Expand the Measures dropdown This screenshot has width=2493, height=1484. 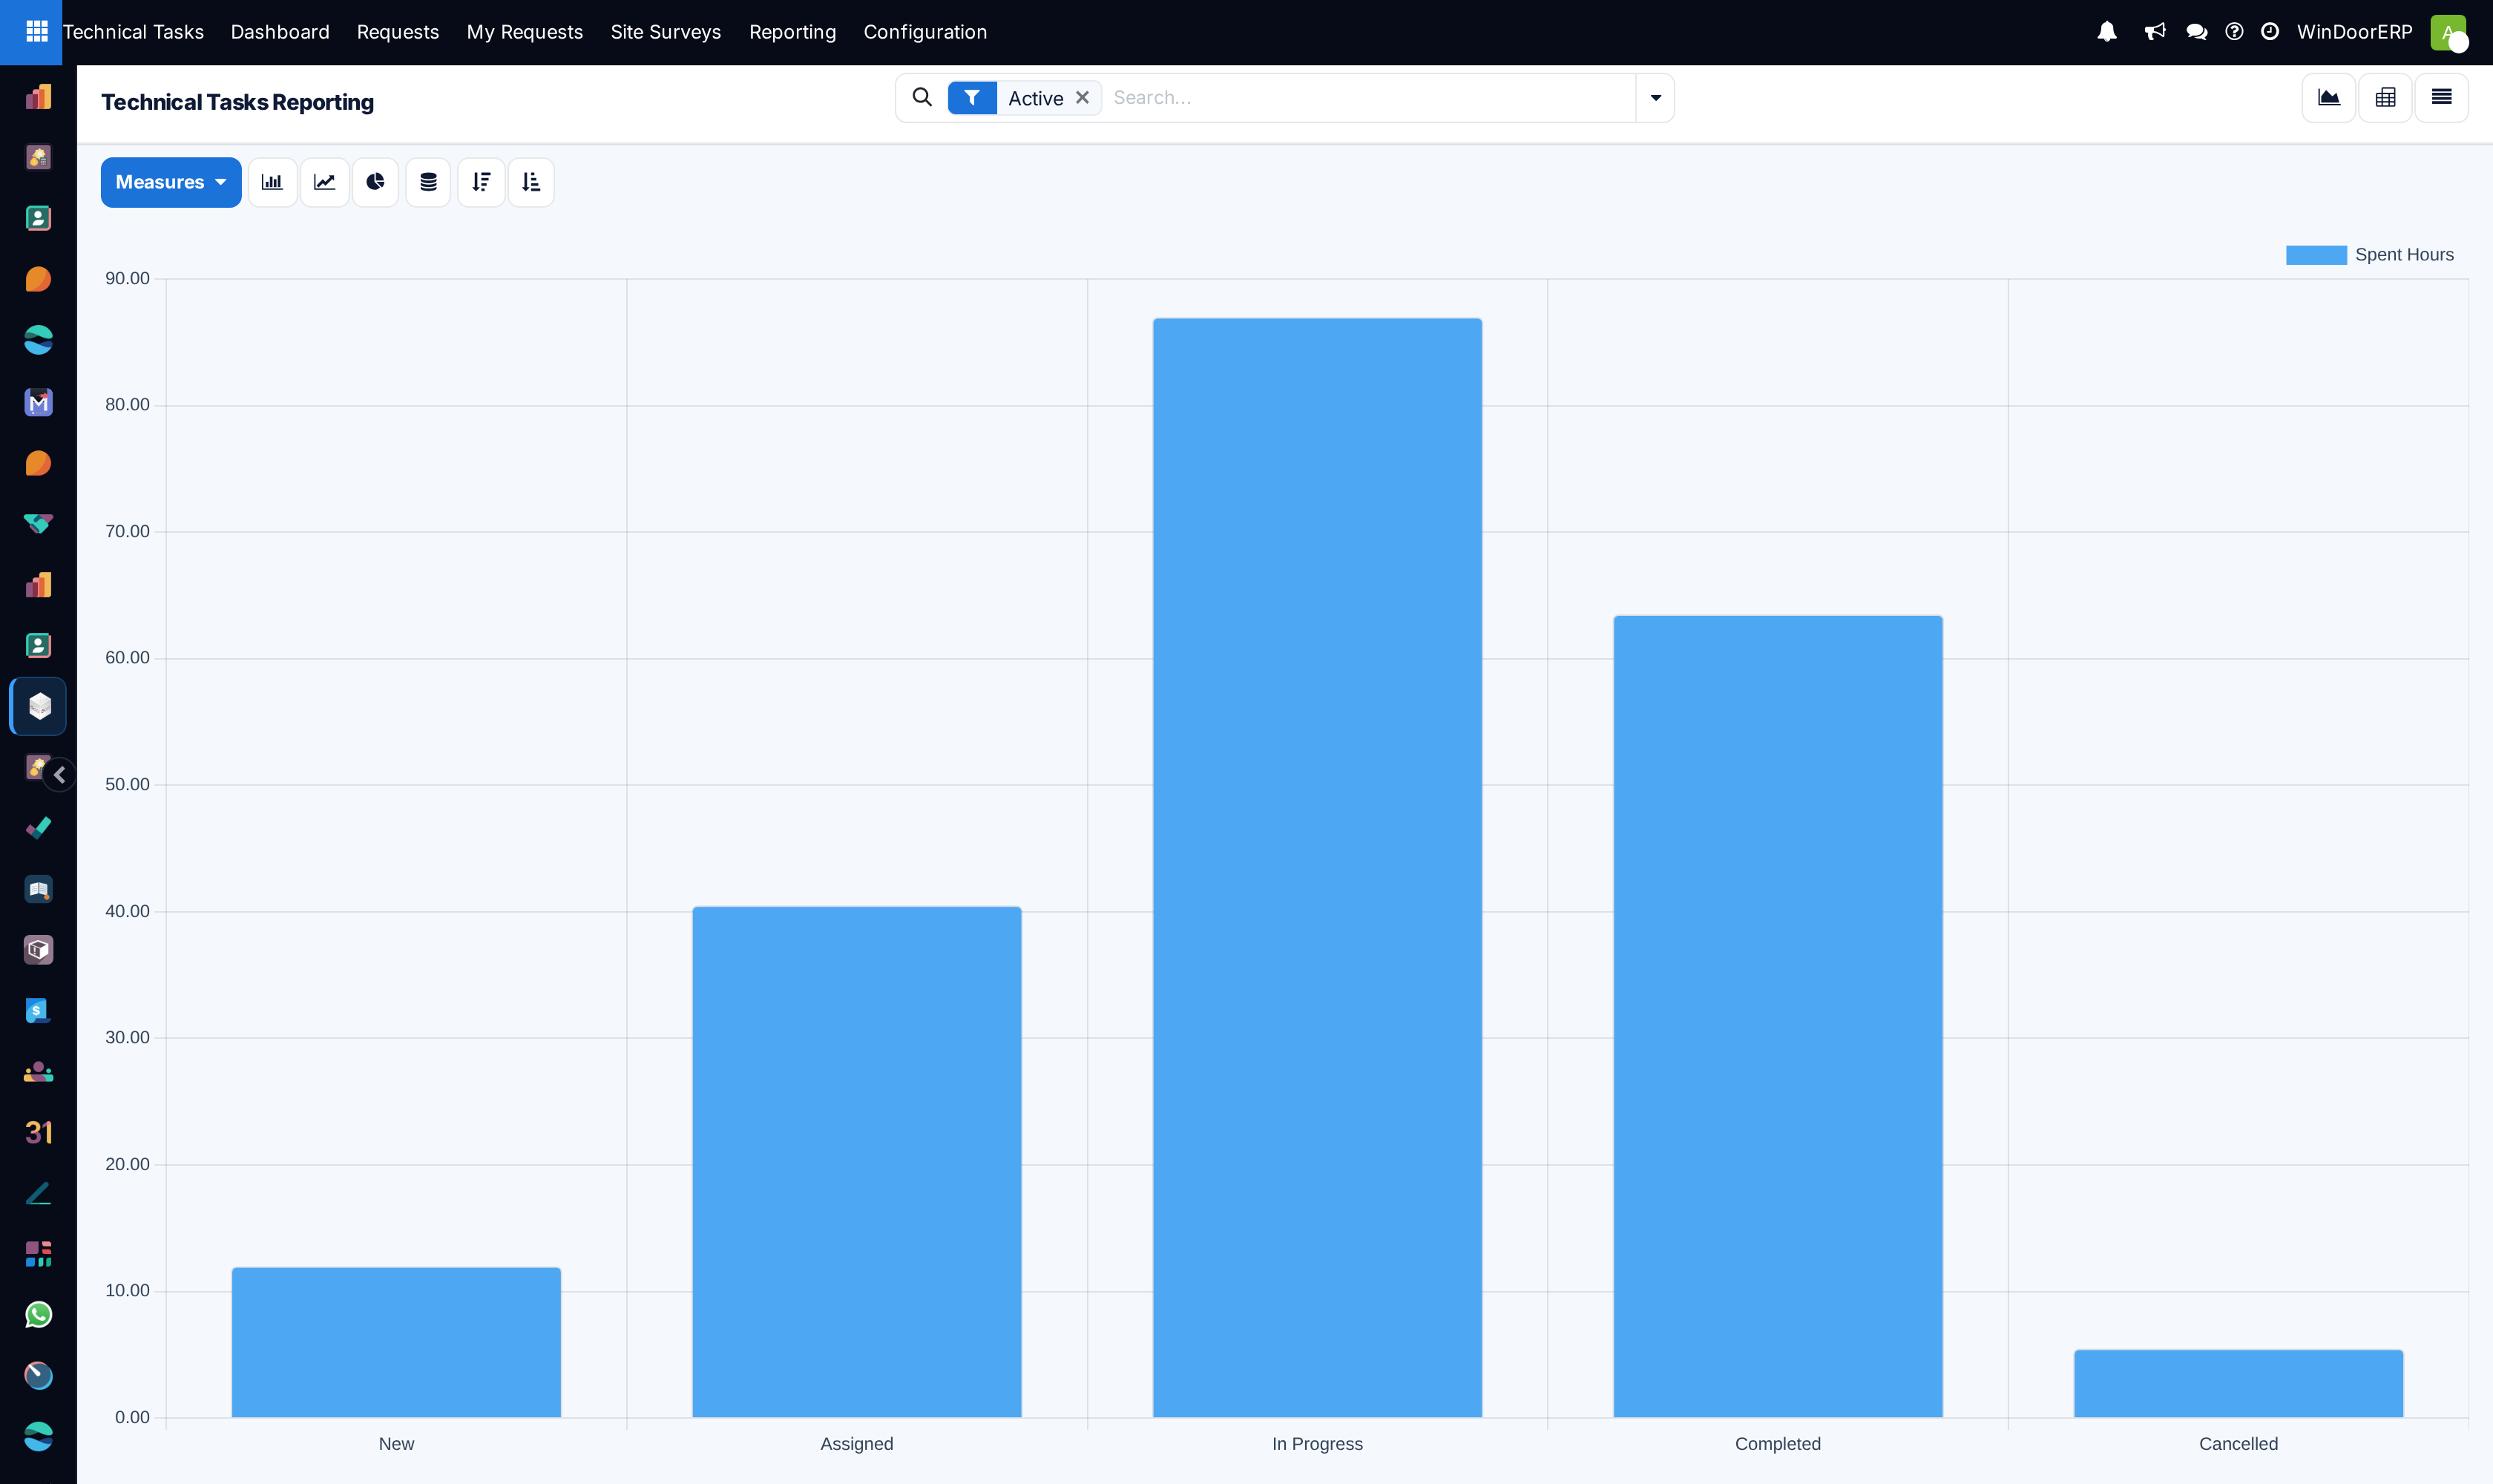[171, 182]
